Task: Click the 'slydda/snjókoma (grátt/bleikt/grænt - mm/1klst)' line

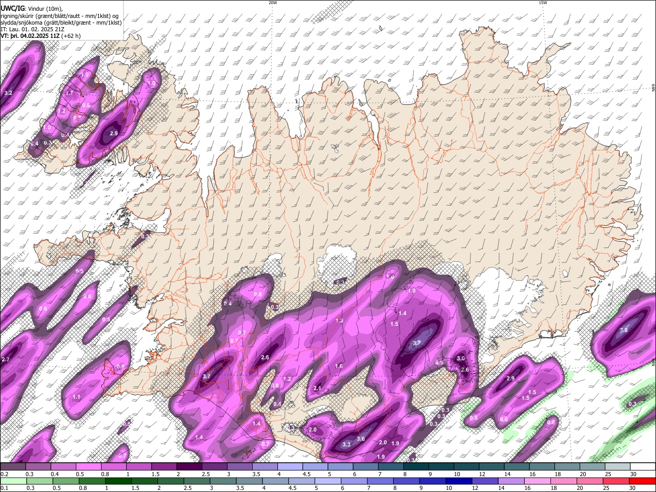Action: coord(61,23)
